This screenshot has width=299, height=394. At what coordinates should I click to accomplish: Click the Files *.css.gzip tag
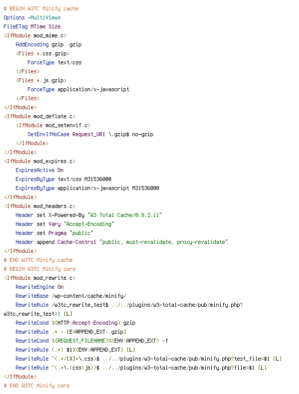coord(43,53)
